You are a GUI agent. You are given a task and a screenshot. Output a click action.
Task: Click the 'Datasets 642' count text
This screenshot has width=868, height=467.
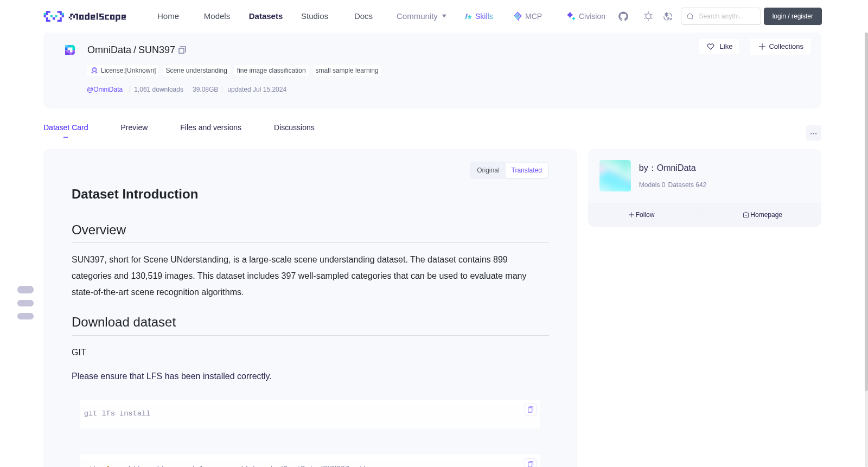click(687, 185)
